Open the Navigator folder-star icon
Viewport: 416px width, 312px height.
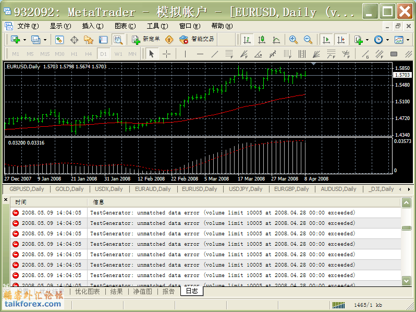(x=88, y=40)
